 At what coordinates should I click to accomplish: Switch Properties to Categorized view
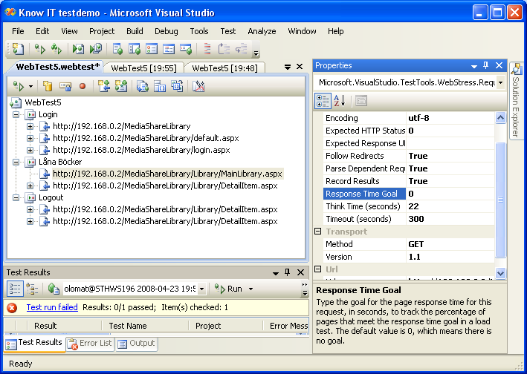[x=323, y=101]
